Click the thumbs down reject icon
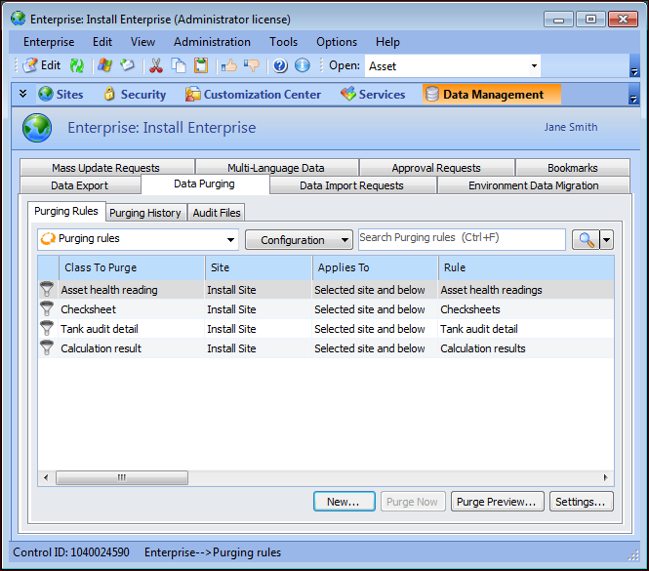The height and width of the screenshot is (571, 649). coord(252,65)
